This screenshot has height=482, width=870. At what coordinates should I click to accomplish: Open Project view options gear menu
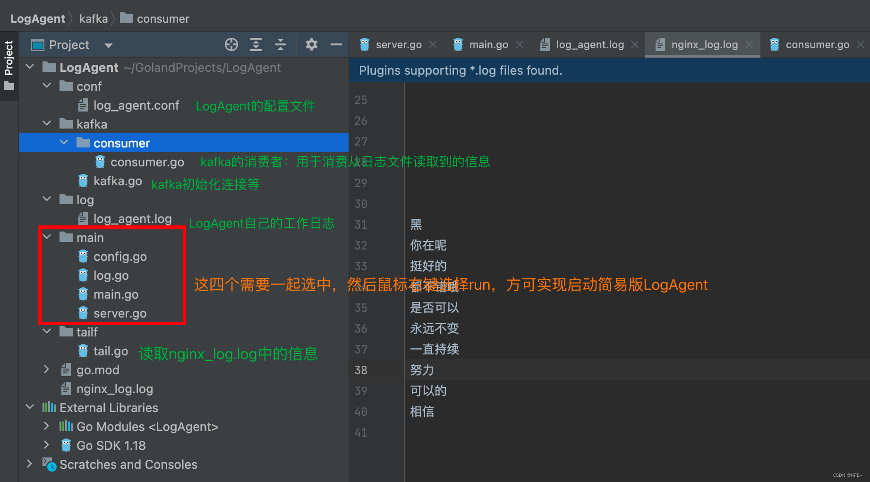pyautogui.click(x=311, y=44)
